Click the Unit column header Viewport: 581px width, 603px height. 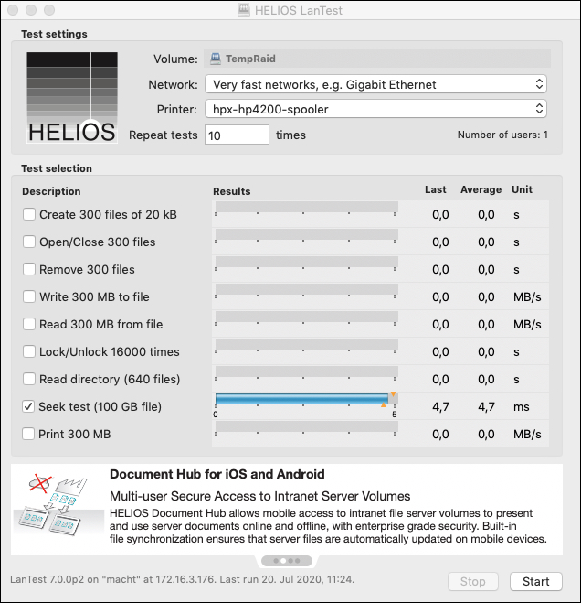click(522, 189)
